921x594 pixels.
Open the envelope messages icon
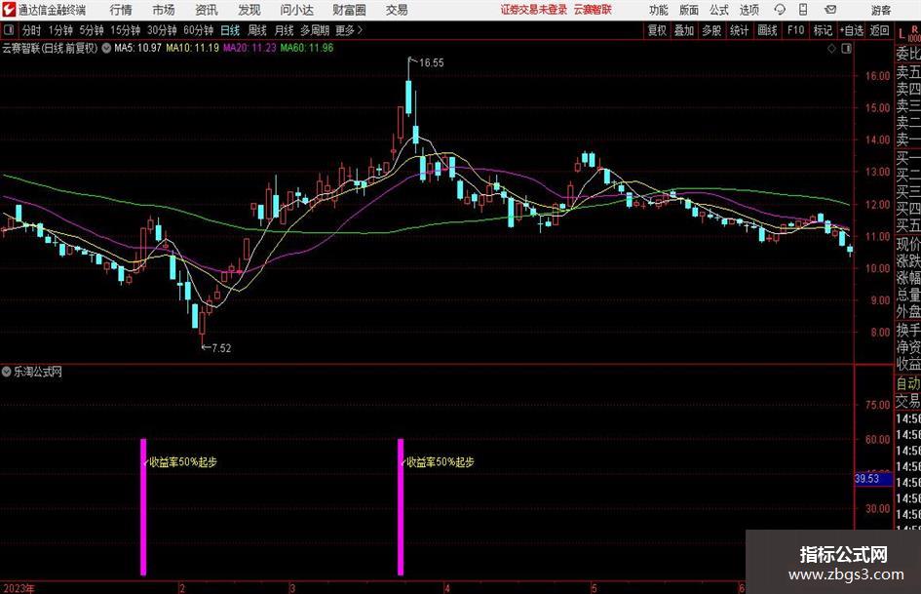[830, 10]
